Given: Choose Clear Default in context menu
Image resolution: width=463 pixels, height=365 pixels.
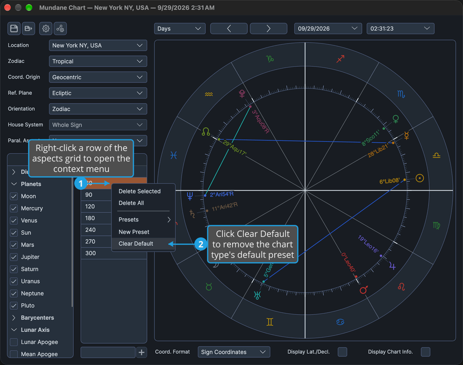Looking at the screenshot, I should click(x=143, y=243).
